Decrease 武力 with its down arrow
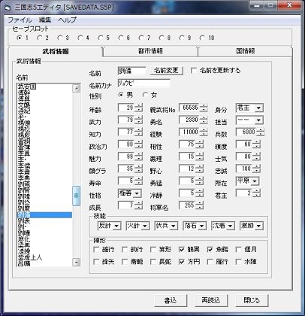Viewport: 305px width, 316px height. (x=138, y=123)
